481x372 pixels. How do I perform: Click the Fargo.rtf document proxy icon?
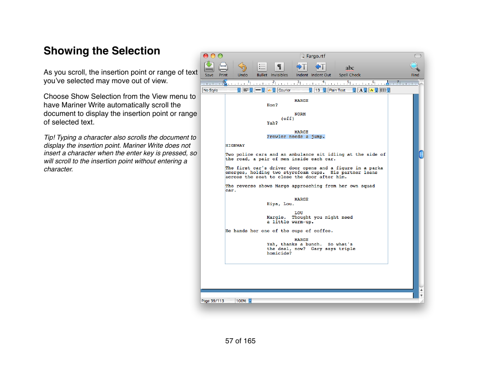tap(302, 56)
